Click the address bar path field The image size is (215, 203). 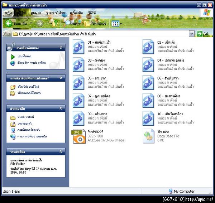point(100,34)
